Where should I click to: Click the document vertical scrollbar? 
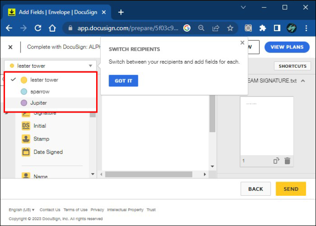212,114
